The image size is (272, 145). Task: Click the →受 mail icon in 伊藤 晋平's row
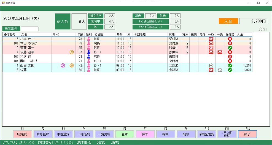(220, 52)
